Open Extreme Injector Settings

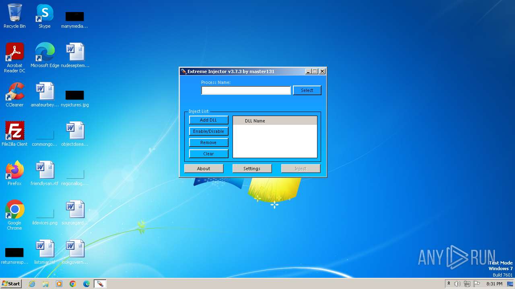tap(252, 169)
